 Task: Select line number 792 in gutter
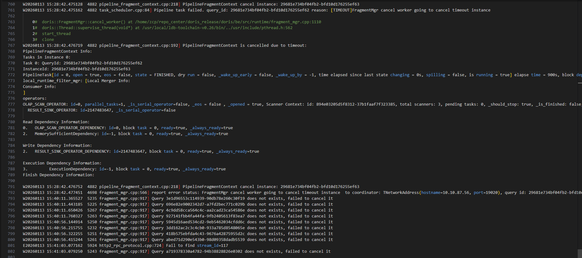[11, 193]
